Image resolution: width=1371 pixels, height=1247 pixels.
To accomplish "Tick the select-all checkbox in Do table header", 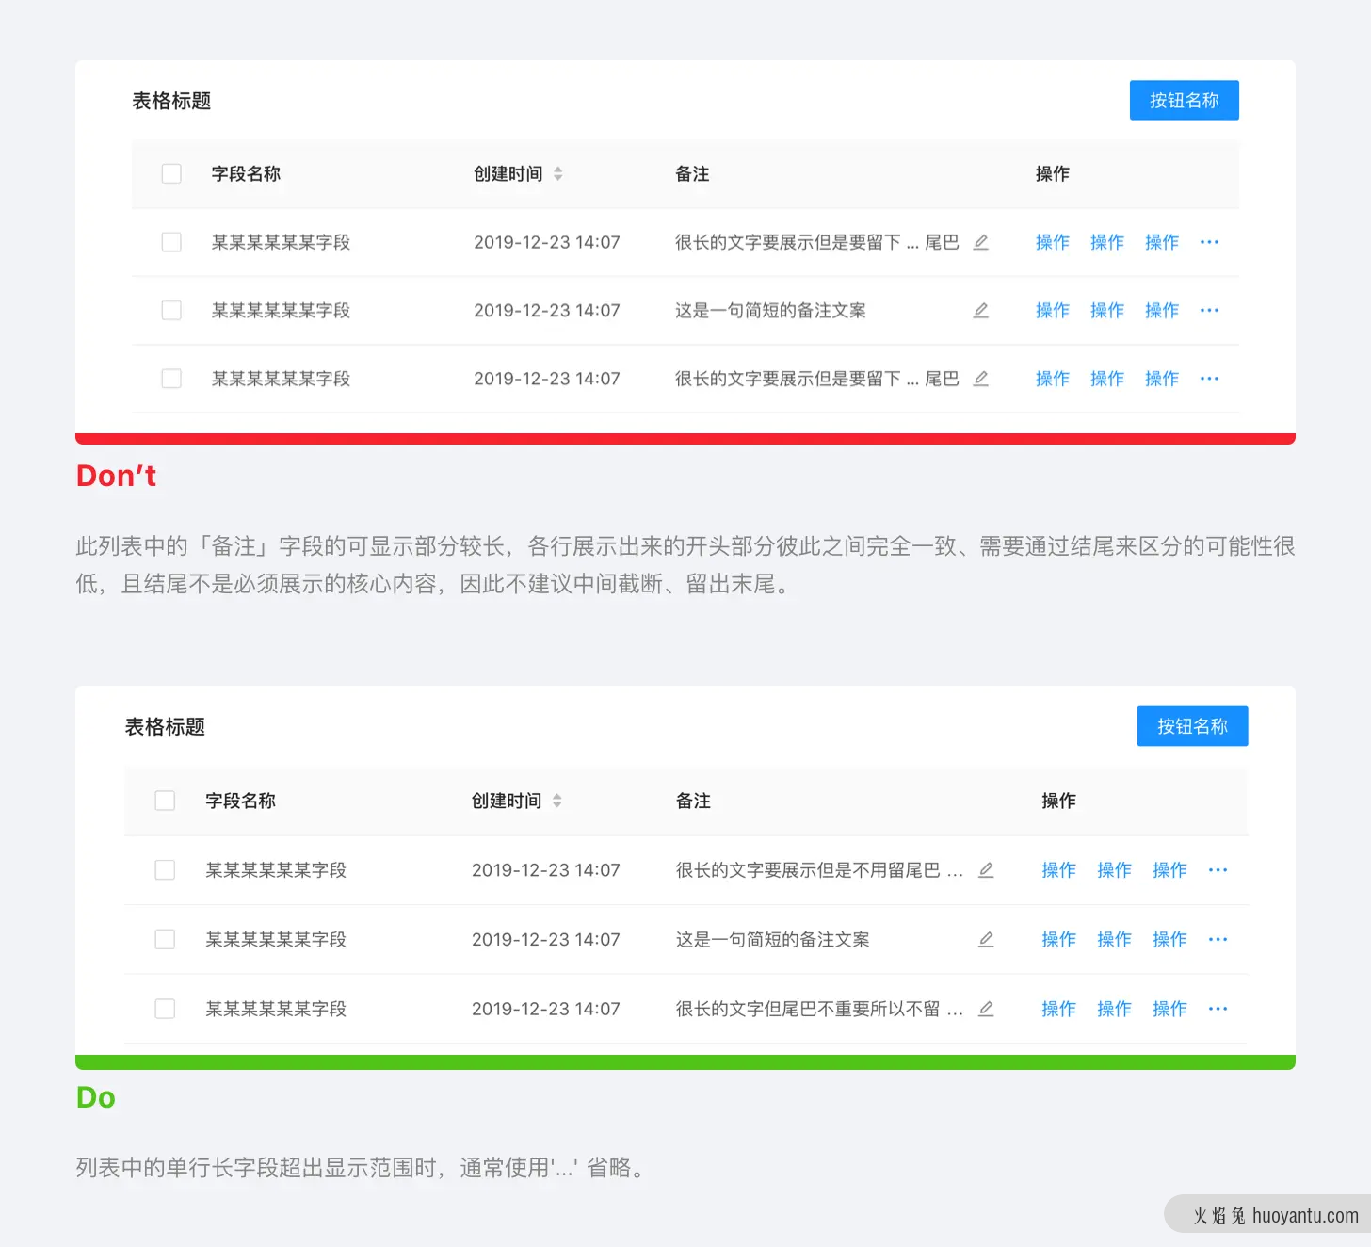I will pyautogui.click(x=165, y=801).
